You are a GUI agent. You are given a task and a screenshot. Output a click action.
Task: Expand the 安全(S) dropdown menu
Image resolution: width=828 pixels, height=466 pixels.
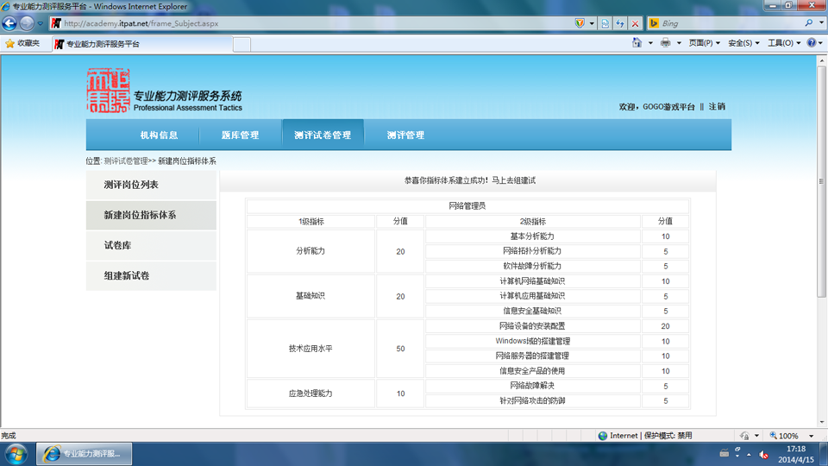pyautogui.click(x=743, y=43)
